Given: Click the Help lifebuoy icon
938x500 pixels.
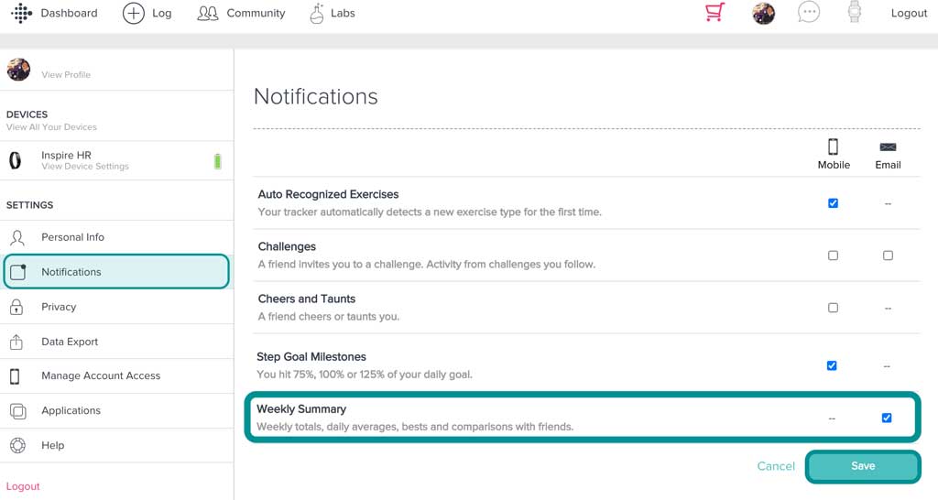Looking at the screenshot, I should point(16,445).
